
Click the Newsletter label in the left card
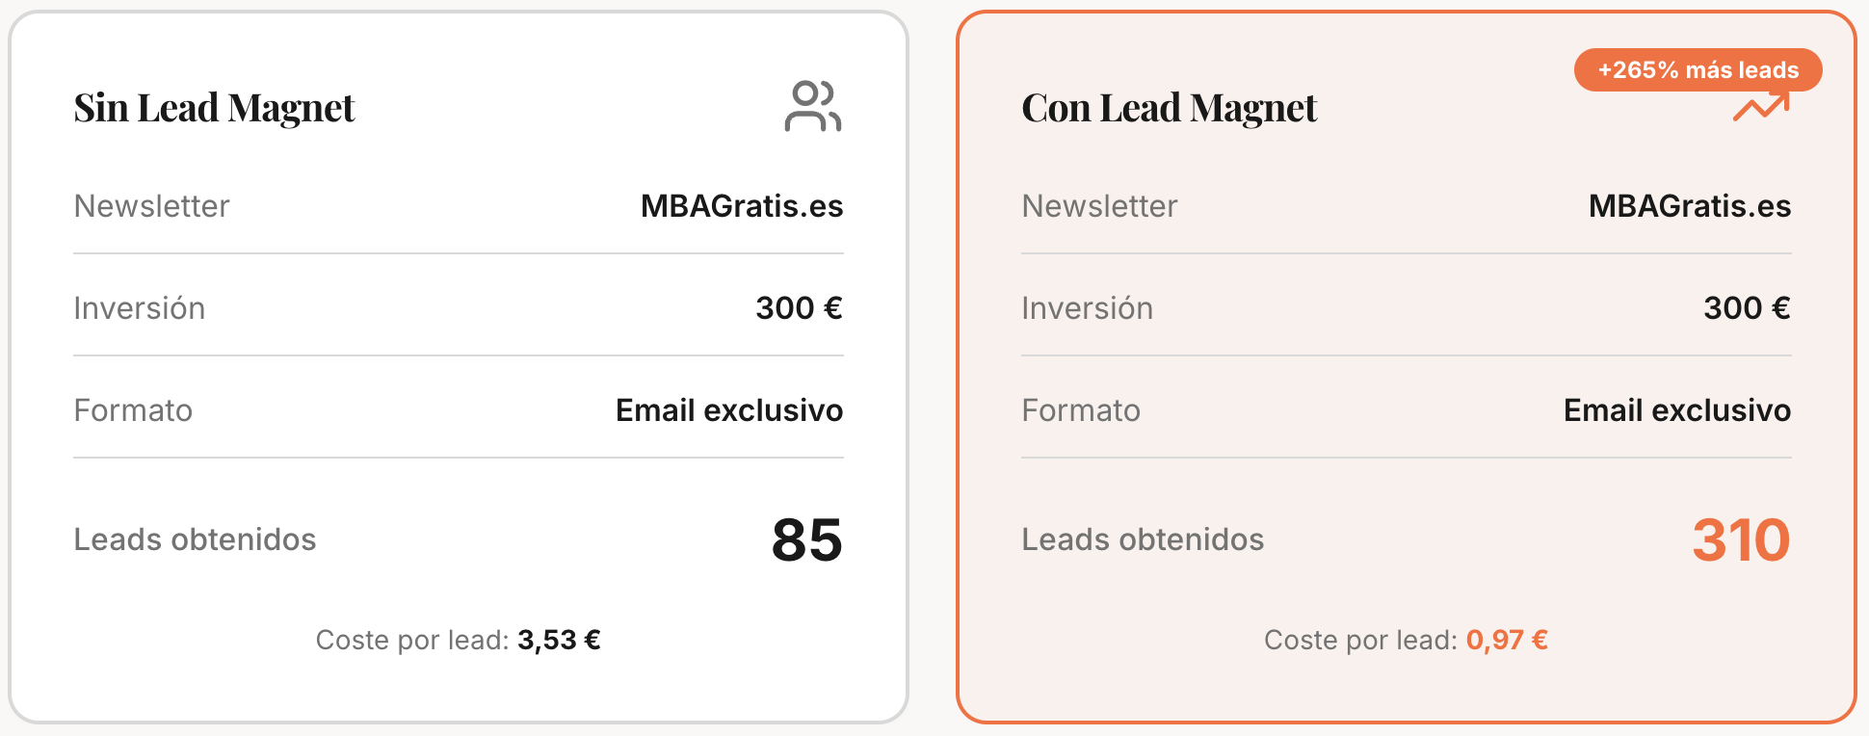click(152, 206)
